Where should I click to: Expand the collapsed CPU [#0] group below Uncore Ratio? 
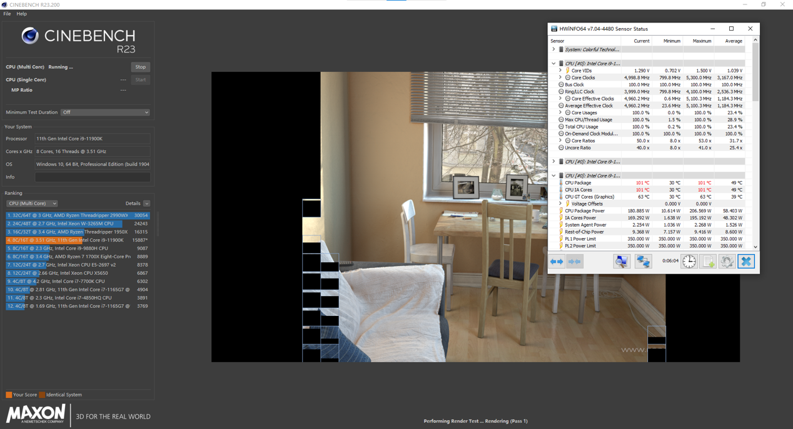pyautogui.click(x=553, y=162)
